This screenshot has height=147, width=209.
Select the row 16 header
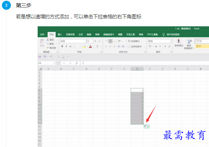point(40,126)
